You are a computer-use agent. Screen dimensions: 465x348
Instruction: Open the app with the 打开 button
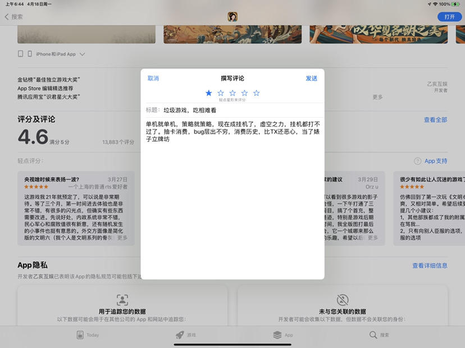click(x=450, y=17)
